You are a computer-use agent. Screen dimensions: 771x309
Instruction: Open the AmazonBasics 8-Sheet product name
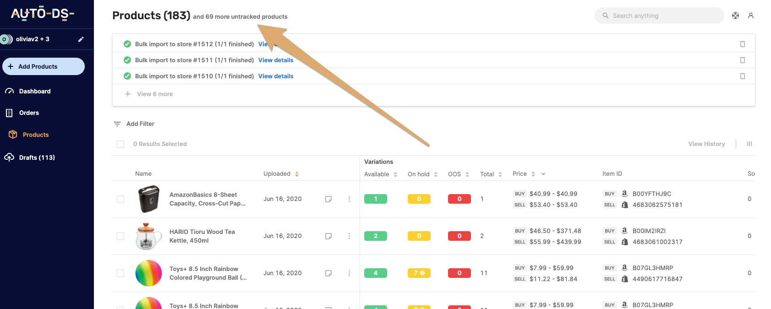(208, 199)
